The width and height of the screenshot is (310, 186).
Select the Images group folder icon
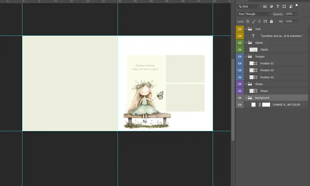[250, 56]
